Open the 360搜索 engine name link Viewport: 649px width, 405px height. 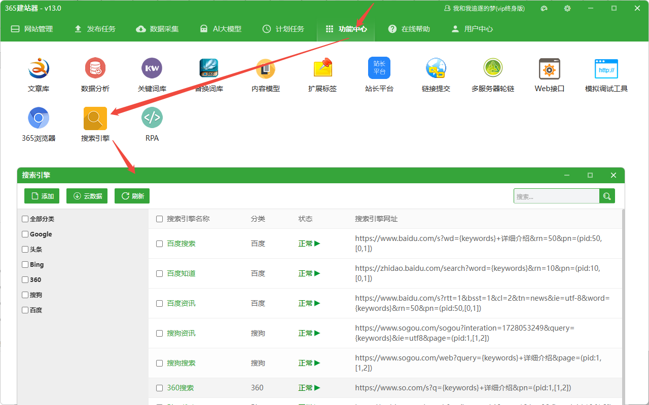(x=181, y=388)
